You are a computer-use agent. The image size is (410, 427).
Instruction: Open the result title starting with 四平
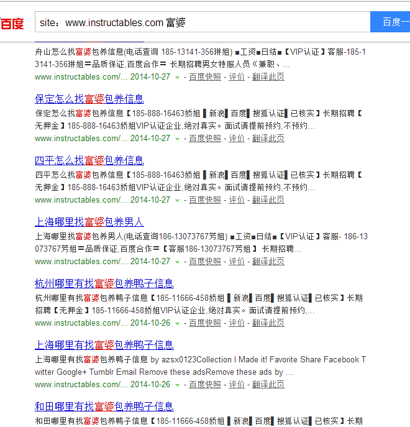click(x=89, y=160)
